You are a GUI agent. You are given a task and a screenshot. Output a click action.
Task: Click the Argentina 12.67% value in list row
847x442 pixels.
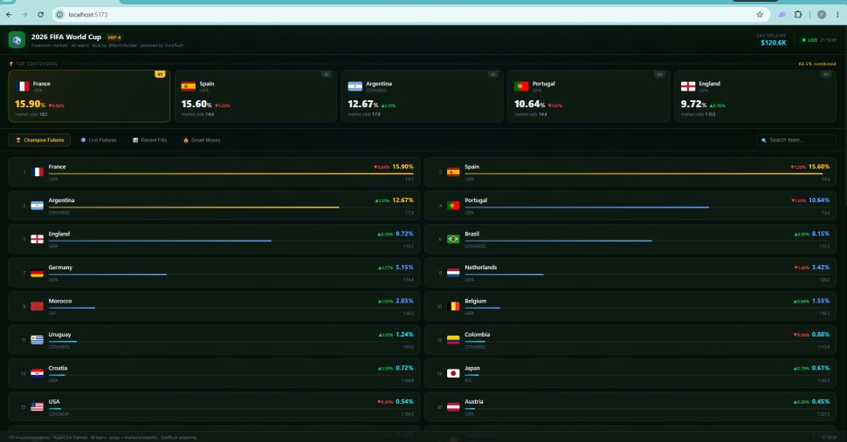tap(403, 200)
